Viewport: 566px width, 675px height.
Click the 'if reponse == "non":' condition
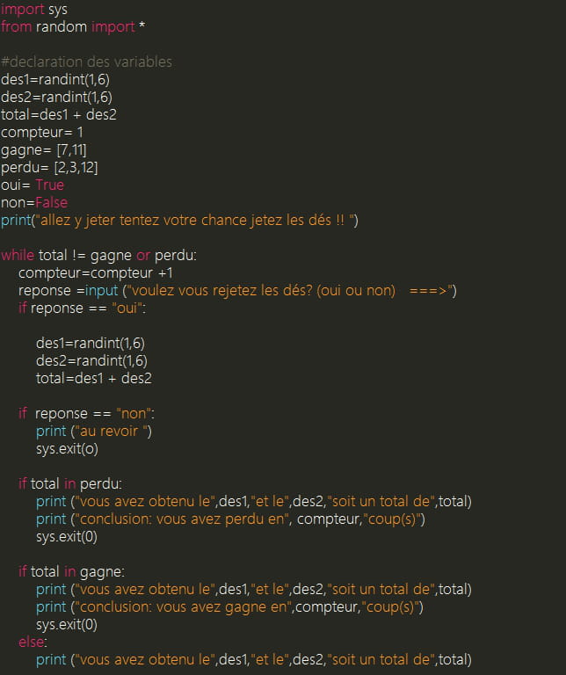[x=86, y=414]
